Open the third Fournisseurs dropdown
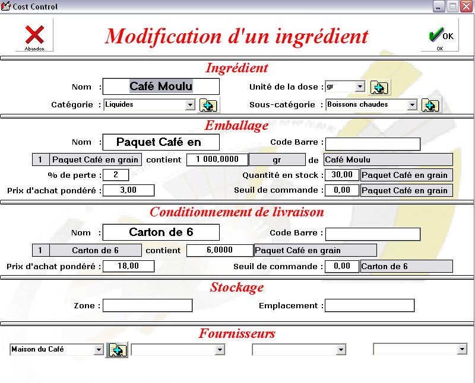The height and width of the screenshot is (383, 475). [341, 350]
